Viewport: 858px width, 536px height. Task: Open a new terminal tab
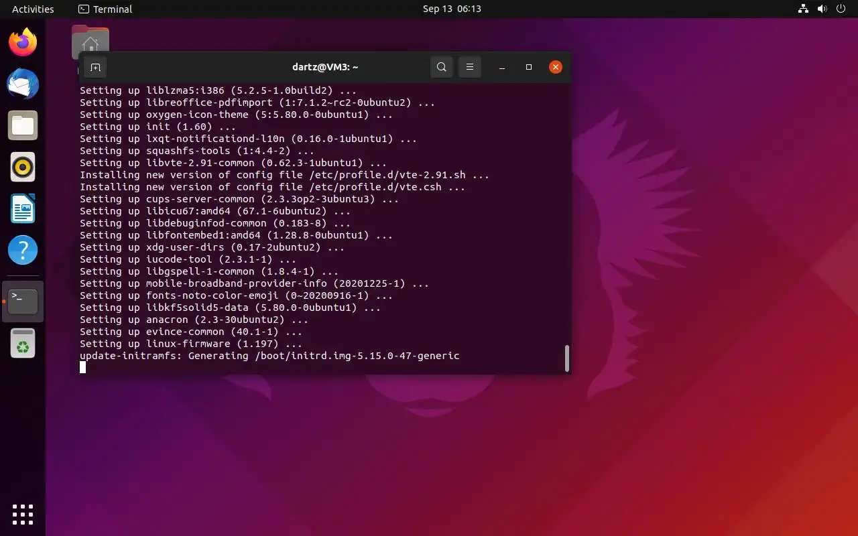(95, 67)
